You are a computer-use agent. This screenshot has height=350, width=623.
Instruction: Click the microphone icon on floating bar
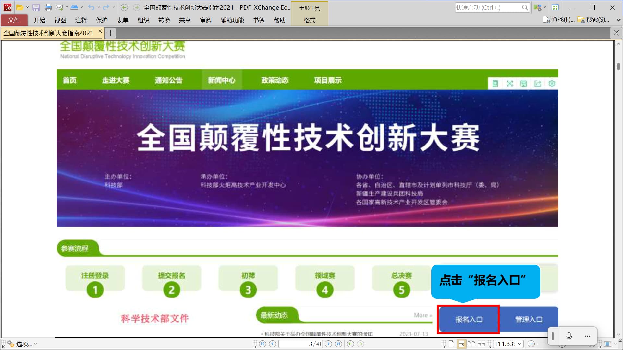tap(569, 336)
